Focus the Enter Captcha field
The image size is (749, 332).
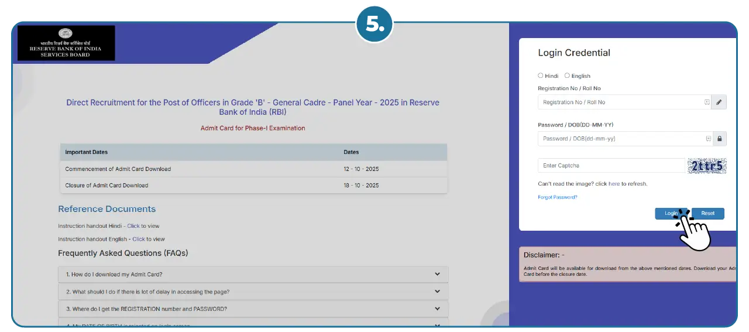tap(611, 166)
